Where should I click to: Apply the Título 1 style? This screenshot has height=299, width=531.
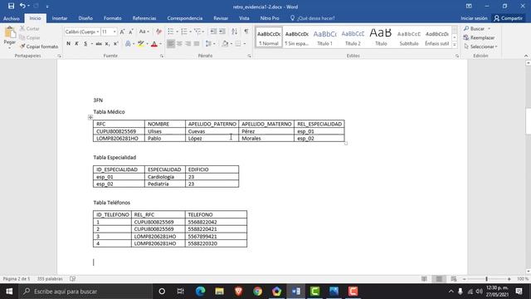tap(324, 37)
